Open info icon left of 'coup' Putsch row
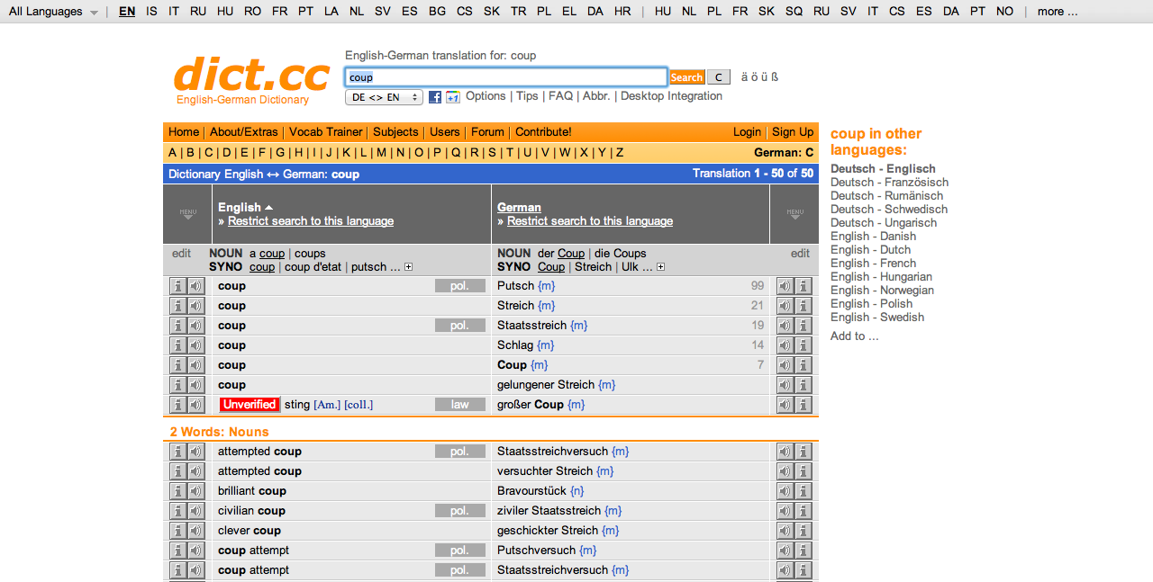Image resolution: width=1153 pixels, height=582 pixels. pos(177,286)
